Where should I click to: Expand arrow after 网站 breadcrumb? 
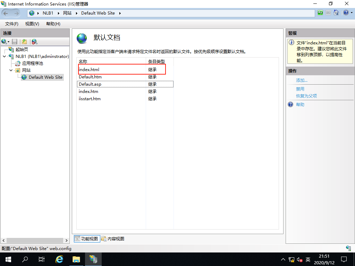tap(77, 13)
